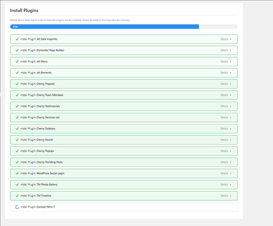Select 'Install Plugin: TM Photo Gallery' label

click(39, 184)
